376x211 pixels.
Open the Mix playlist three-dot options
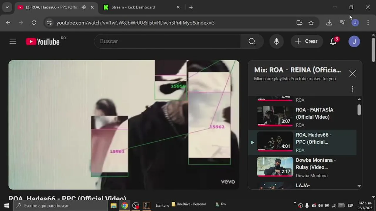pyautogui.click(x=352, y=89)
